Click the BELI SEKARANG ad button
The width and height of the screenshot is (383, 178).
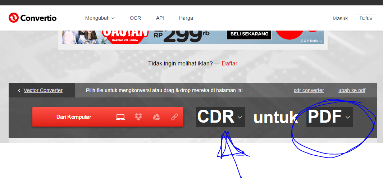tap(249, 34)
